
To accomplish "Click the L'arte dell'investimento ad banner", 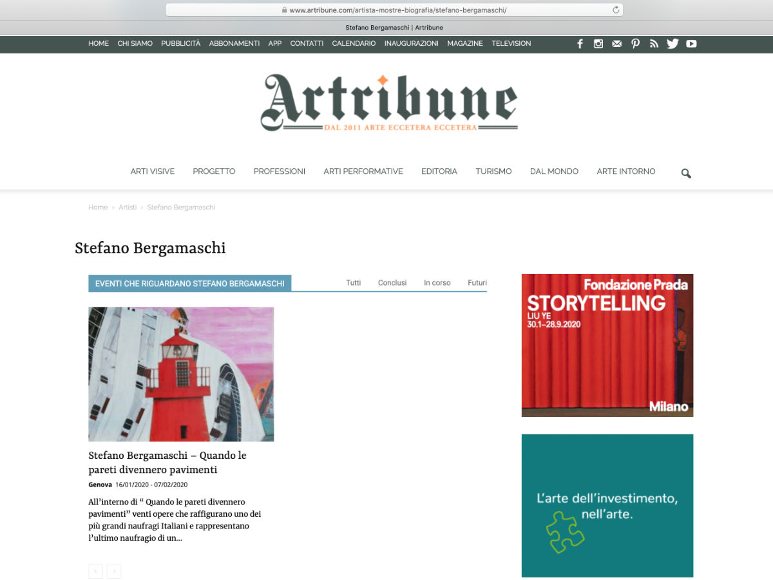I will (x=607, y=506).
